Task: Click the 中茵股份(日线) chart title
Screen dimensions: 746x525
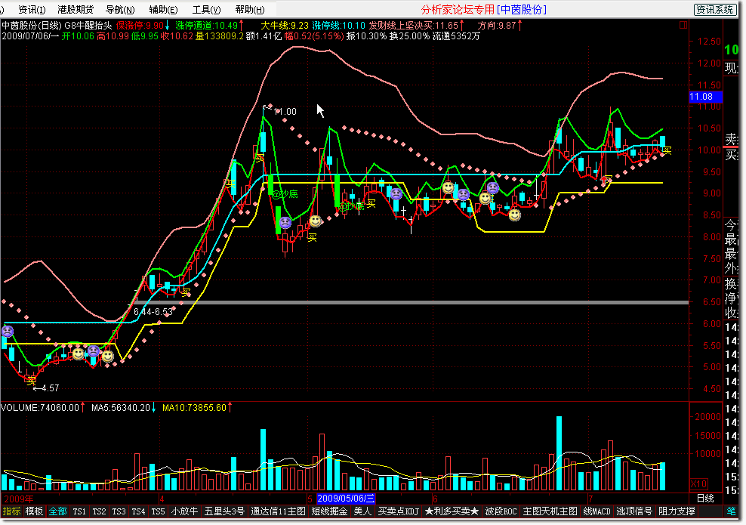Action: tap(32, 25)
